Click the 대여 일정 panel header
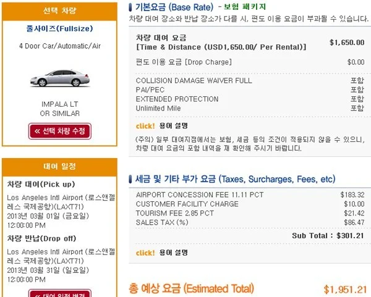Viewport: 371px width, 297px height. (x=59, y=167)
